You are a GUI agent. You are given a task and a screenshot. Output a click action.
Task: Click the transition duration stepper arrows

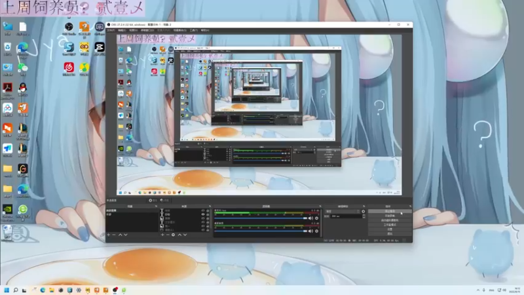[364, 216]
